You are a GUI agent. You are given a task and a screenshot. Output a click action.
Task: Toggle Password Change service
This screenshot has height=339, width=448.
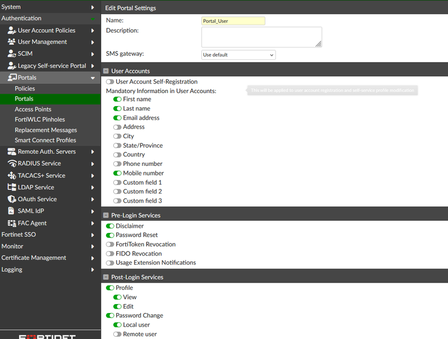(x=110, y=315)
